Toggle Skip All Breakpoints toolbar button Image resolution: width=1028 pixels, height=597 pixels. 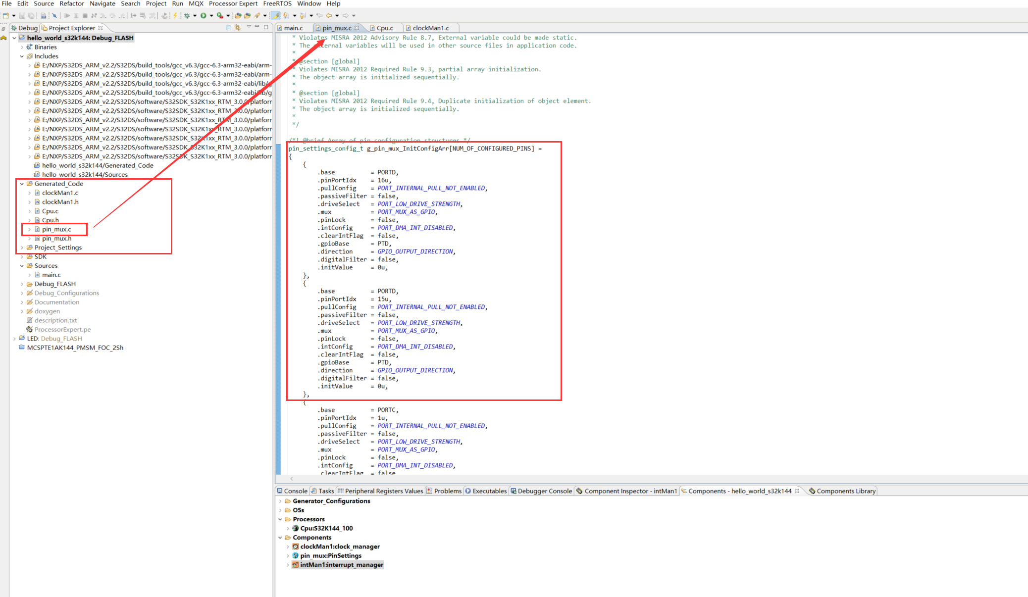54,16
